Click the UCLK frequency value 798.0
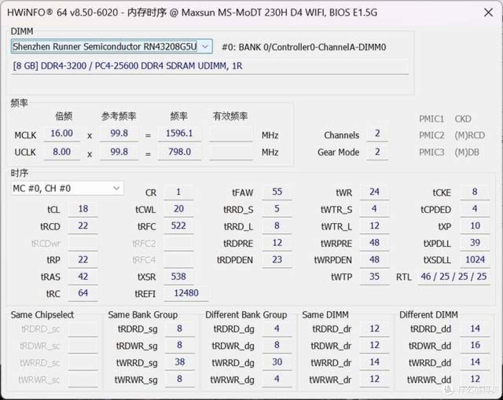Screen dimensions: 503x400 (179, 152)
